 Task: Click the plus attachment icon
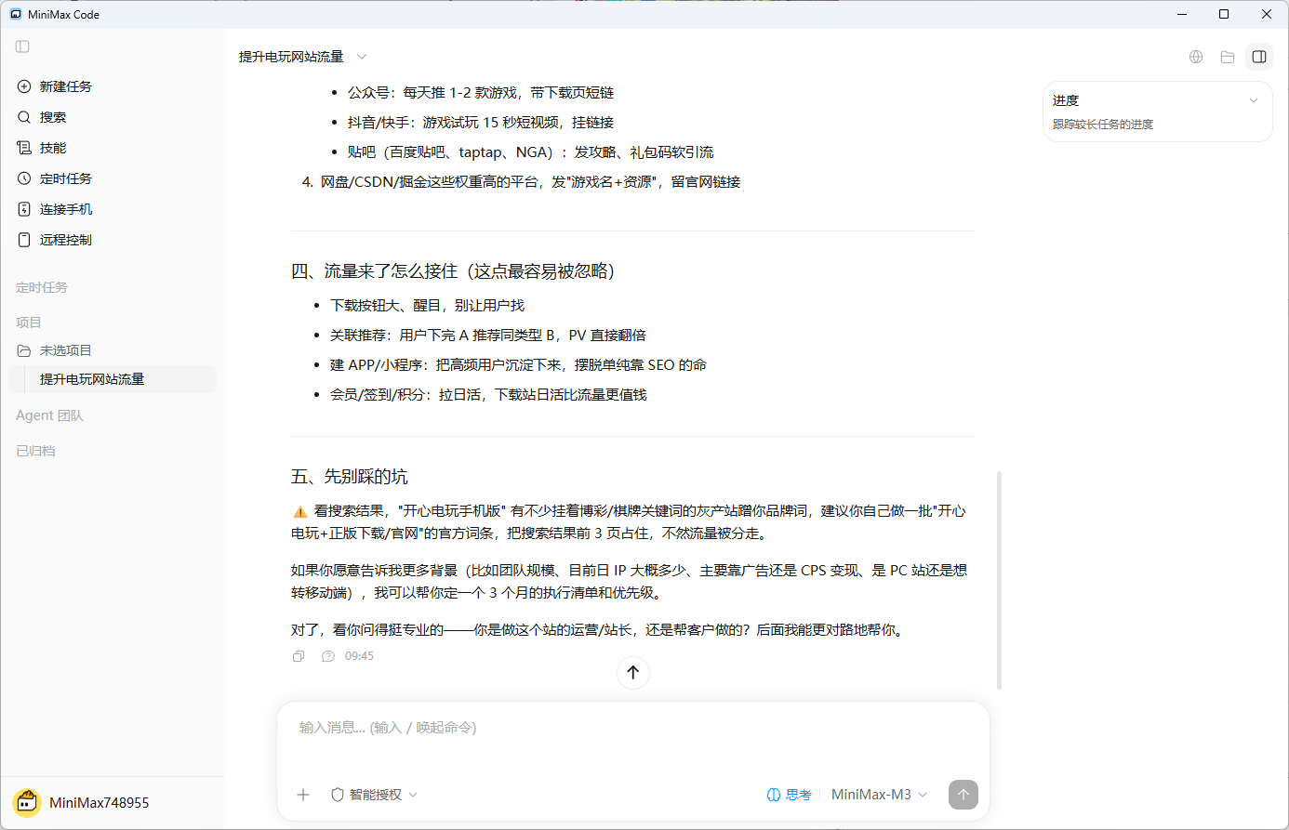(303, 795)
